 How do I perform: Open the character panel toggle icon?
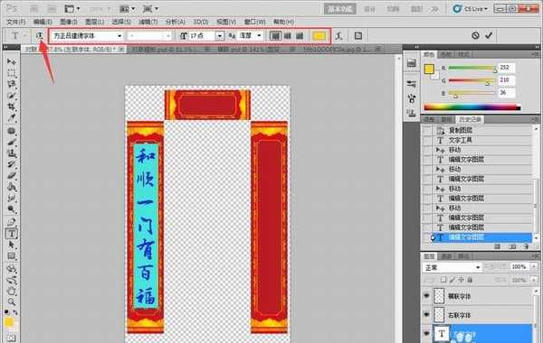coord(358,35)
